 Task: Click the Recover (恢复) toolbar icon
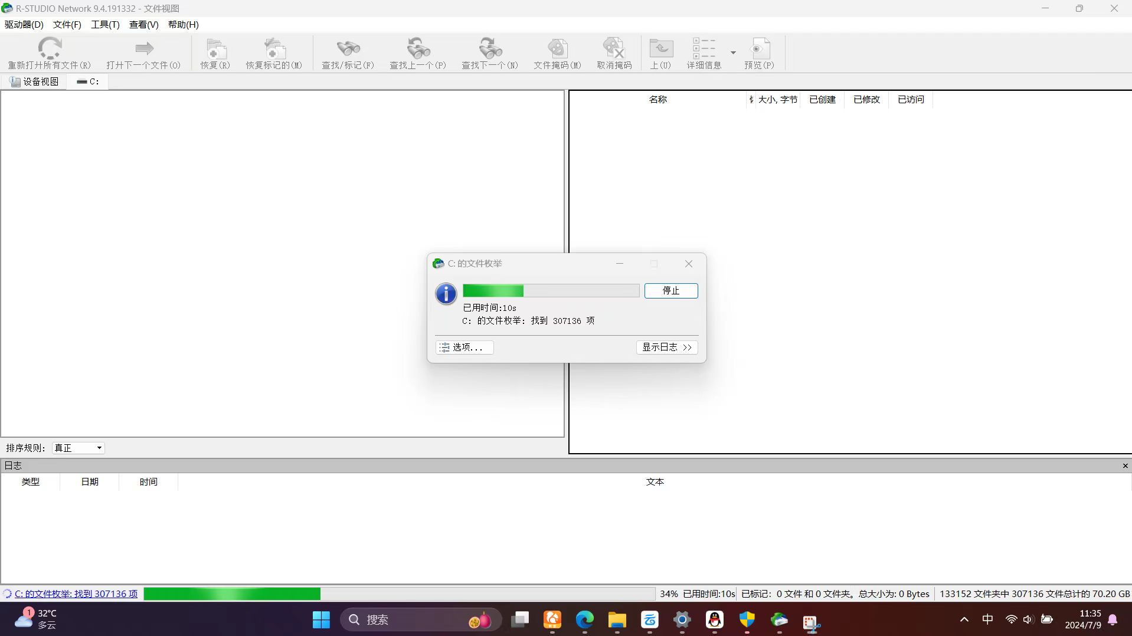pyautogui.click(x=215, y=48)
